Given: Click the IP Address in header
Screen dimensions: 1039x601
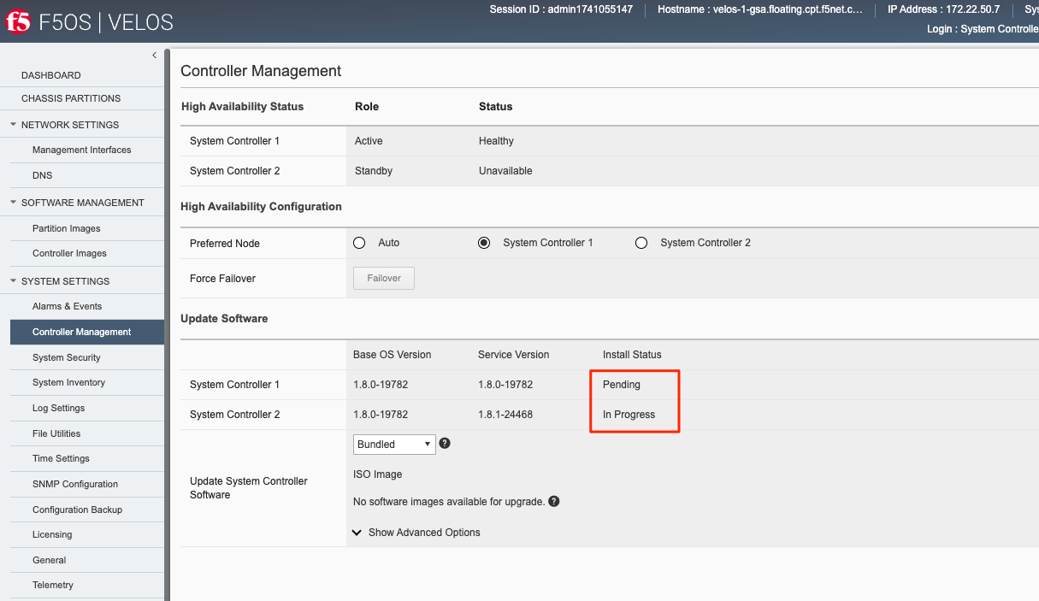Looking at the screenshot, I should (943, 10).
